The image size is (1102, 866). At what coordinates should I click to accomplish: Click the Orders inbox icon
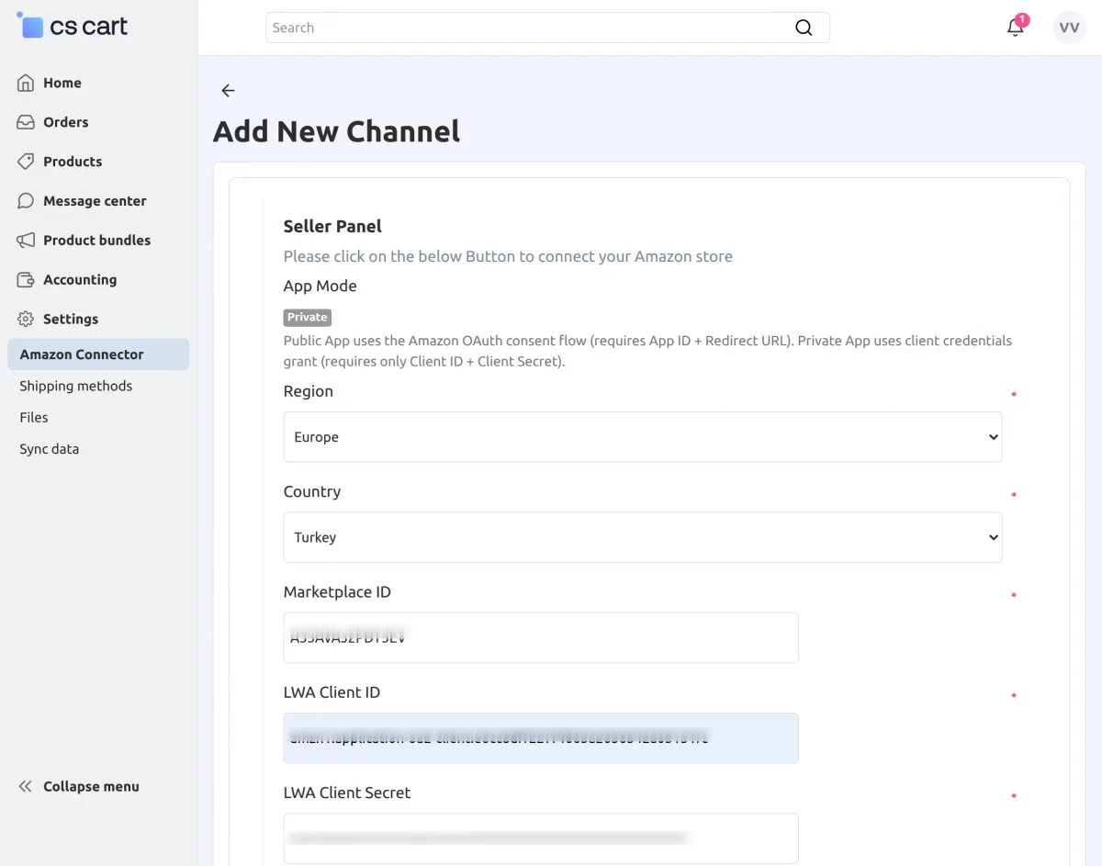tap(26, 122)
